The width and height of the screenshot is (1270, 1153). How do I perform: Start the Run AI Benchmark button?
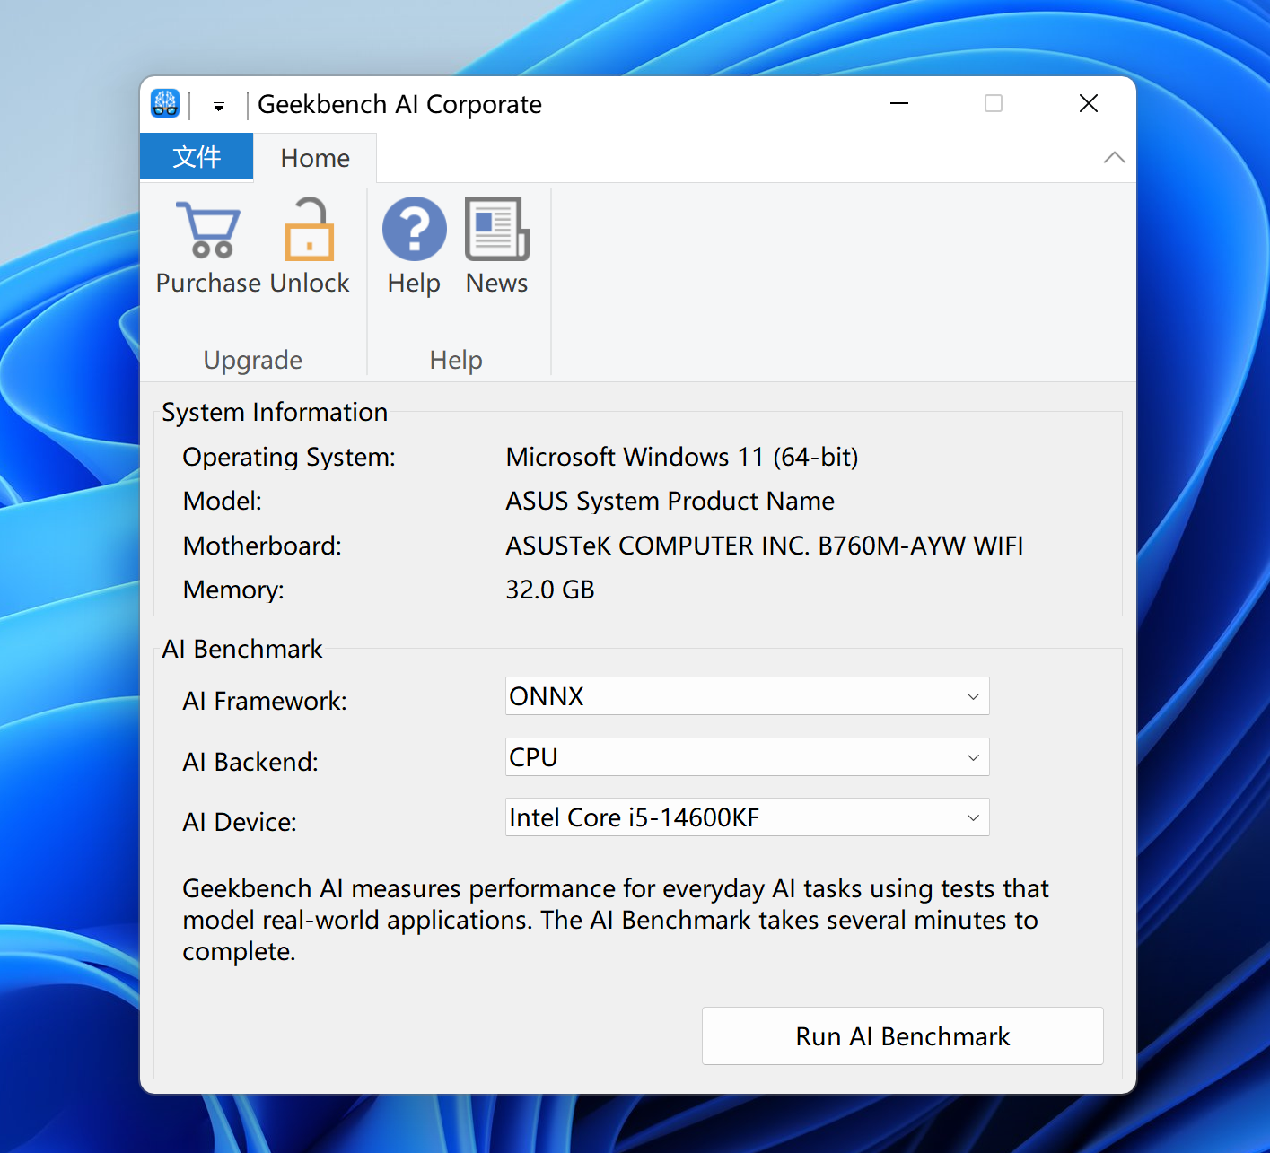[x=903, y=1036]
